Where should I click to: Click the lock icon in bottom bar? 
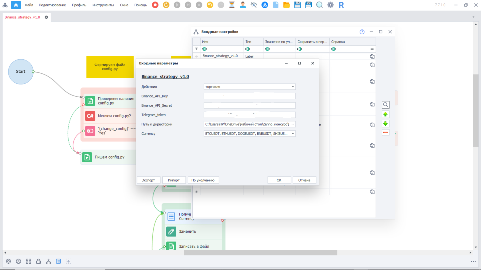[38, 261]
